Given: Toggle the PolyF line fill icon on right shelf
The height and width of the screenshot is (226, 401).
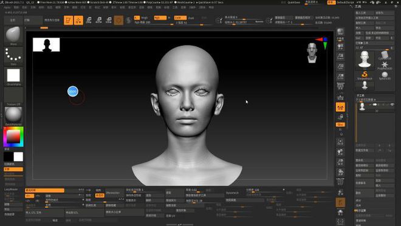Looking at the screenshot, I should 340,182.
